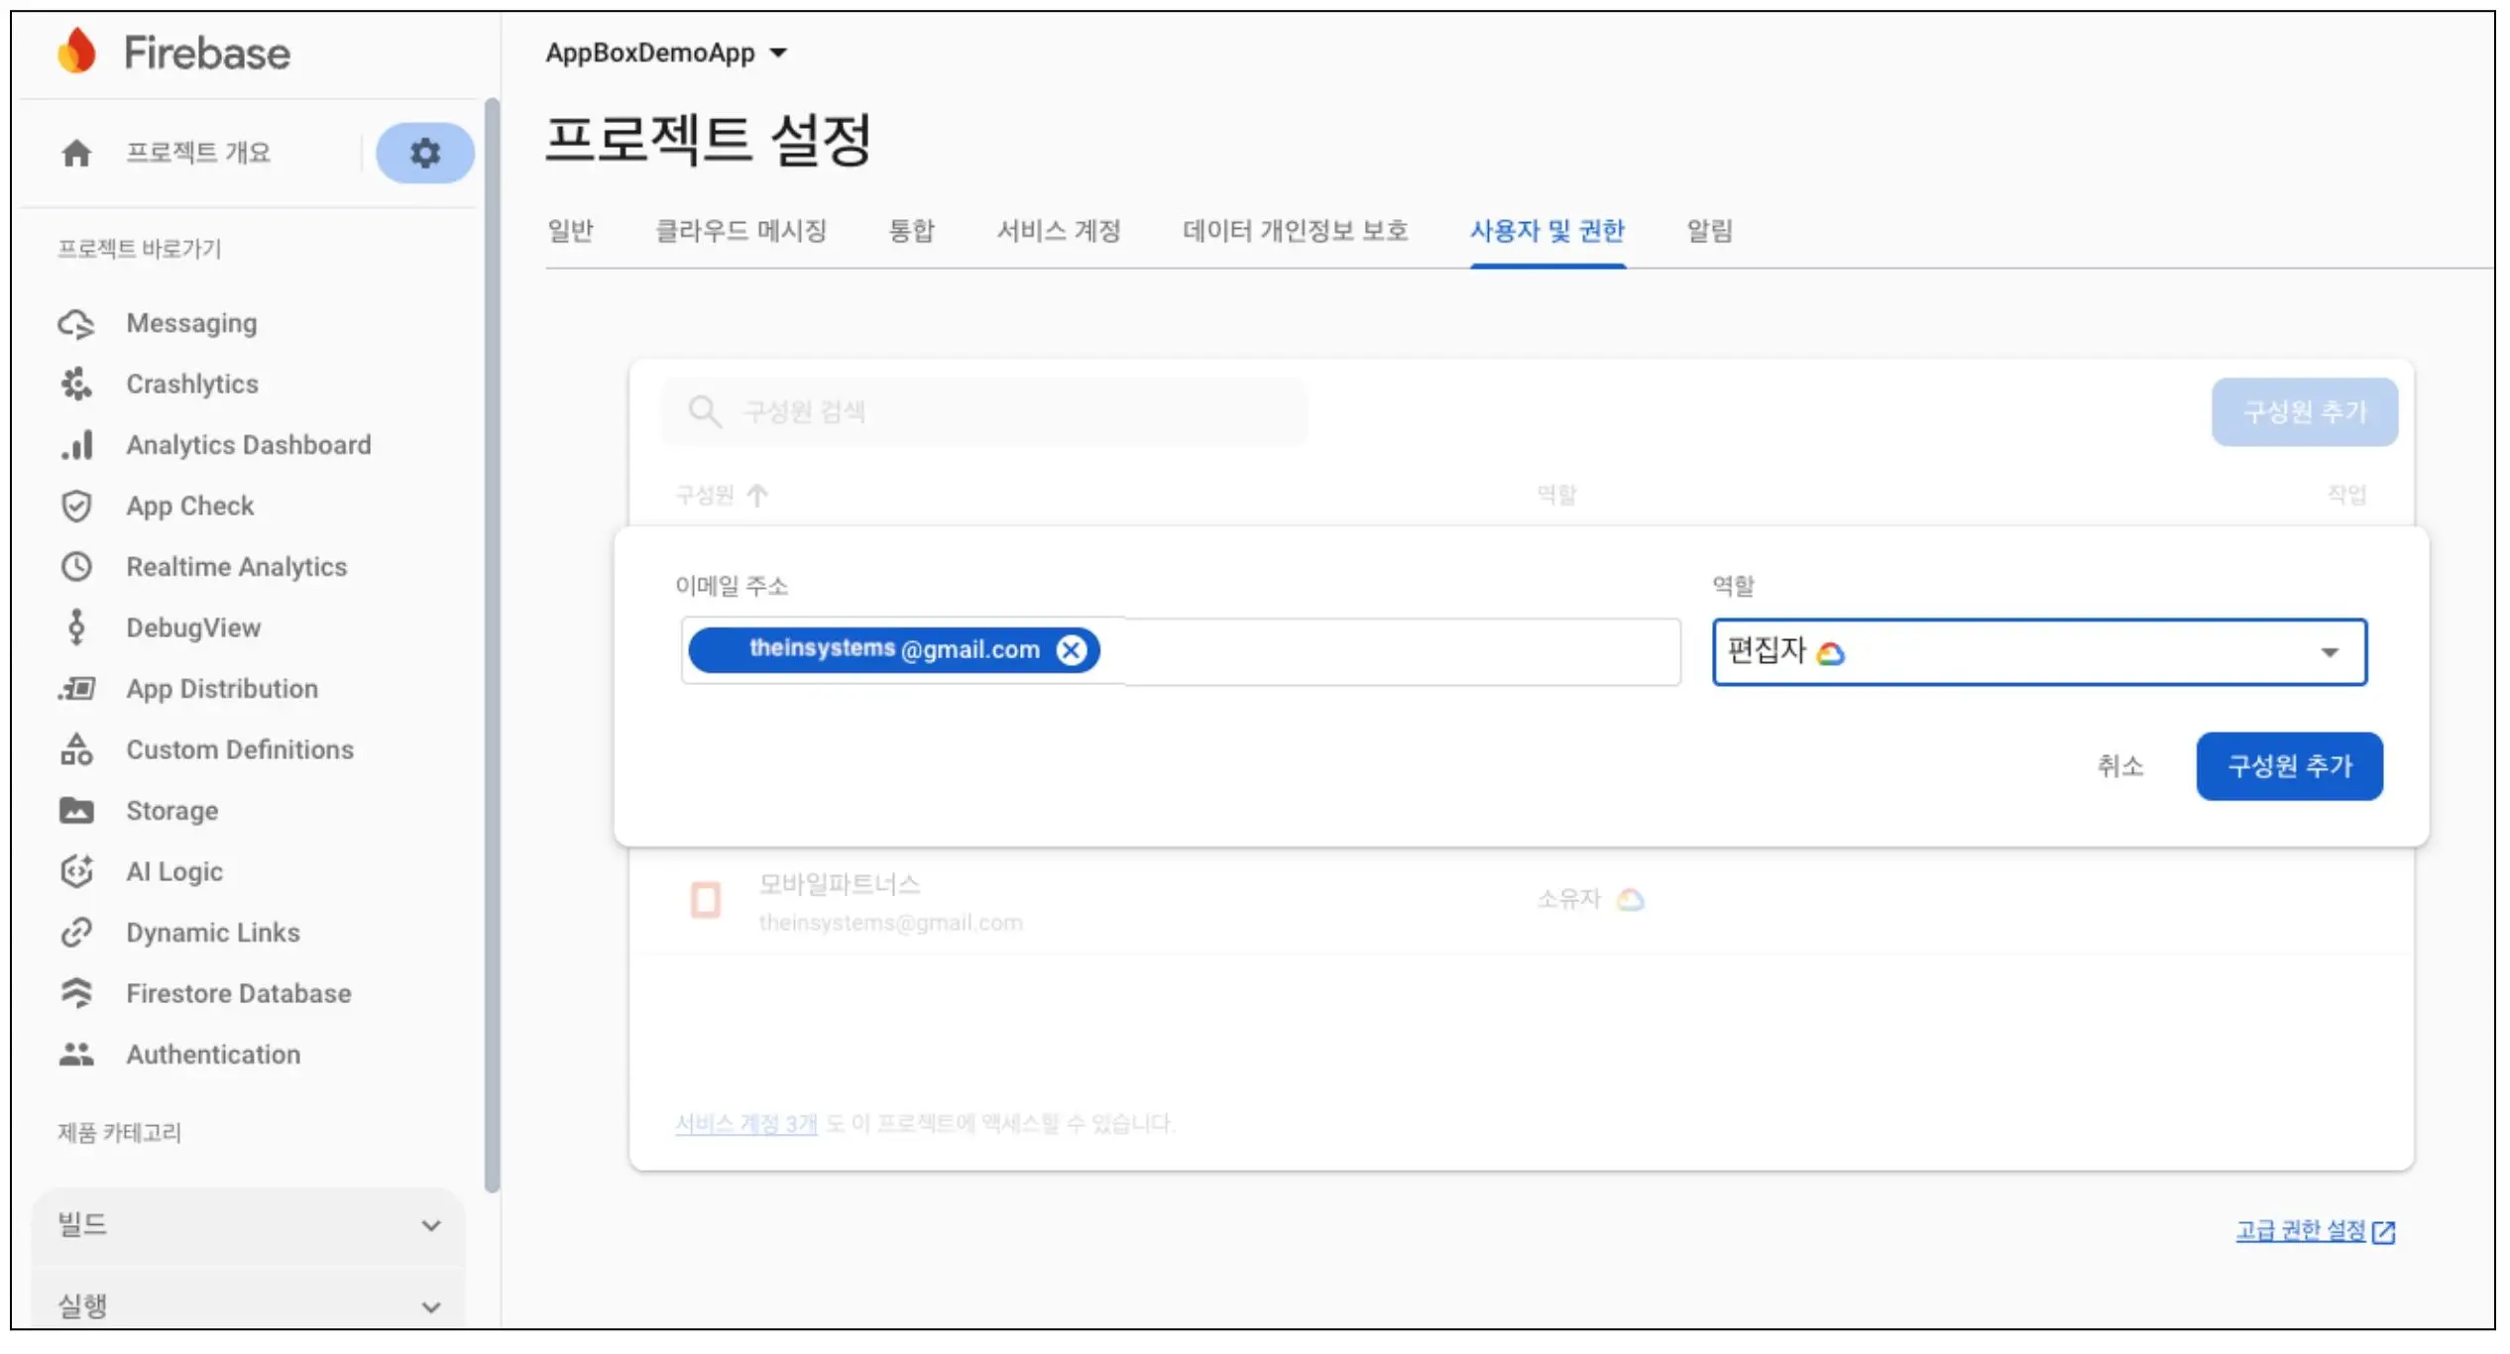
Task: Click the 구성원 검색 search field
Action: click(983, 411)
